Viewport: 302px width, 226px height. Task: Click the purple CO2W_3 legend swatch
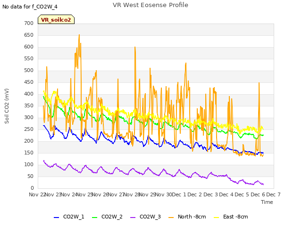click(133, 217)
